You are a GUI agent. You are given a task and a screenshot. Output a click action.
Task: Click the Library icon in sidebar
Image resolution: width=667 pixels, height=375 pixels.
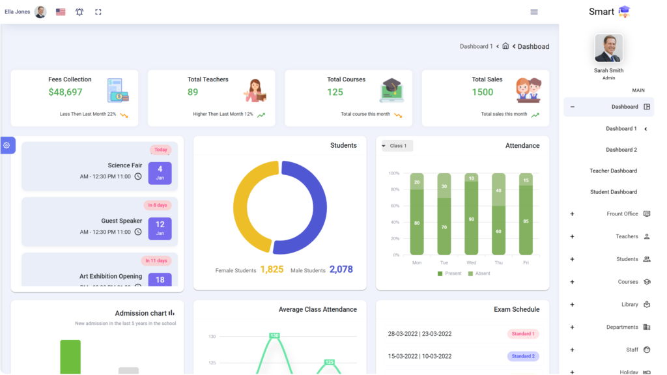pyautogui.click(x=647, y=305)
